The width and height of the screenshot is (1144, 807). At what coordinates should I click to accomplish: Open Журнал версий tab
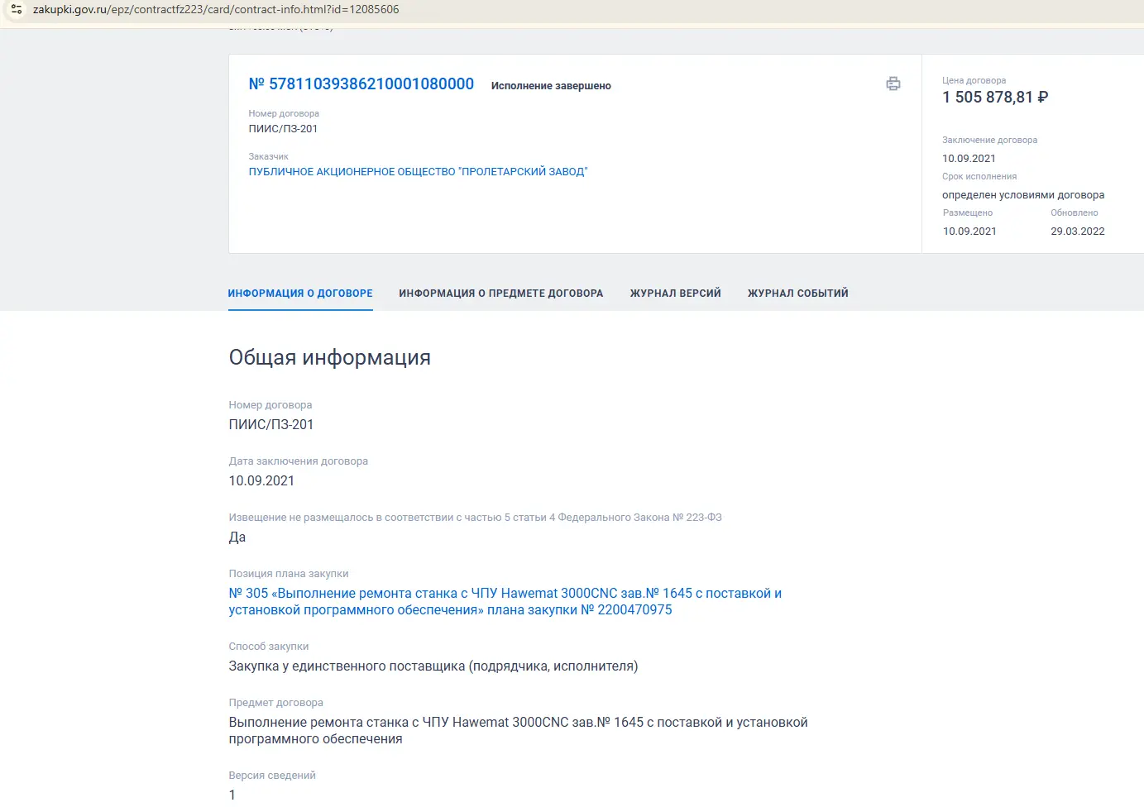[x=676, y=294]
